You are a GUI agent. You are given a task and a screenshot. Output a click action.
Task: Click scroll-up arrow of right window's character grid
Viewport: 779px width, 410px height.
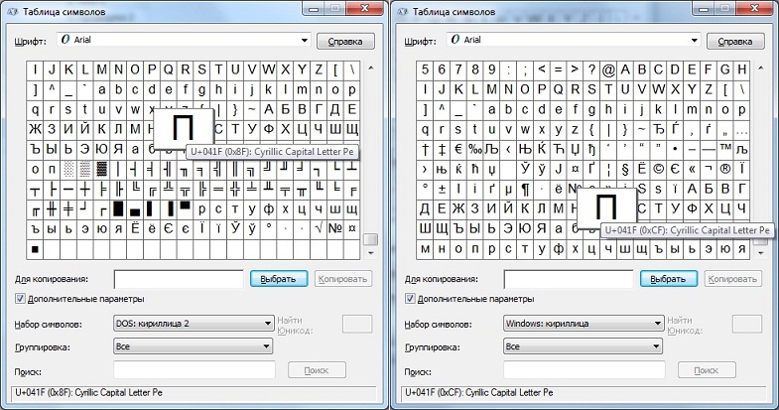pos(760,68)
